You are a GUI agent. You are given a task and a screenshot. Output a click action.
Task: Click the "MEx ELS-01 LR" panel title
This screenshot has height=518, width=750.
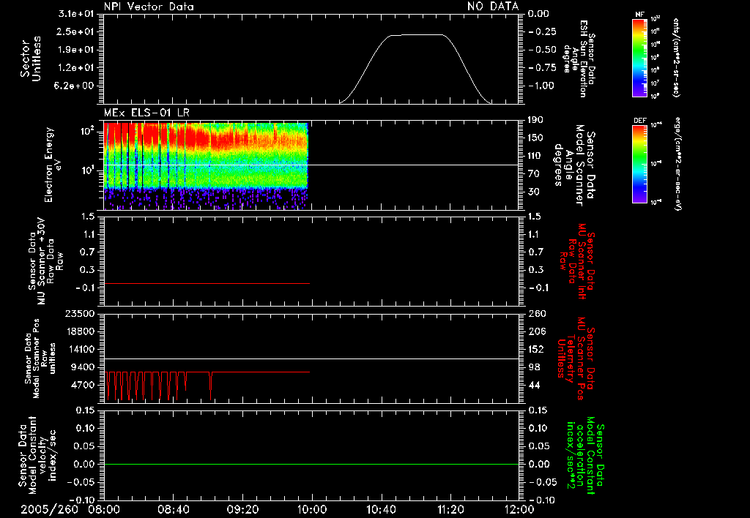[146, 113]
